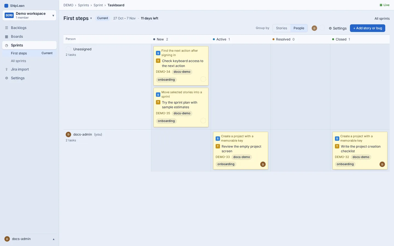Open the Demo workspace switcher dropdown
Screen dimensions: 394x246
pyautogui.click(x=29, y=15)
